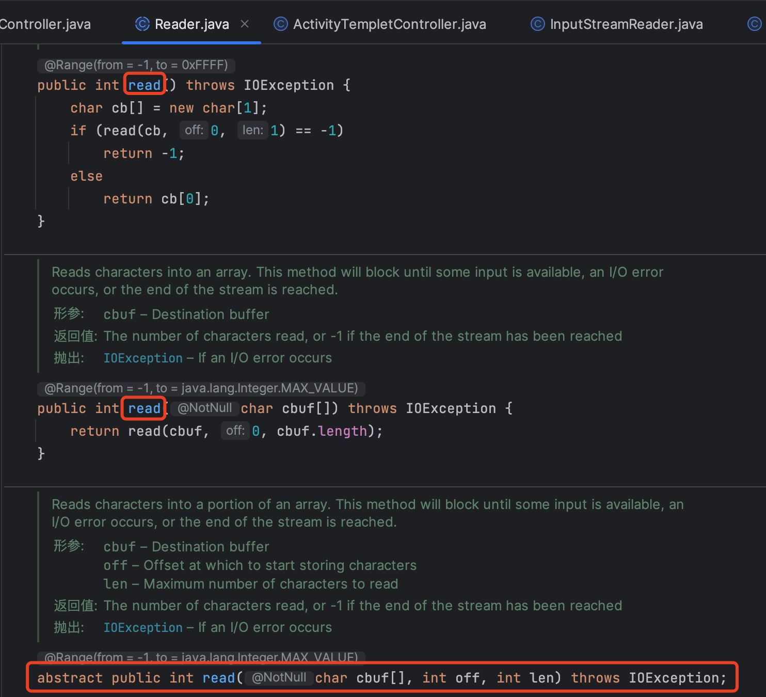The image size is (766, 697).
Task: Click the @Range(from = -1, to = 0xFFFF) inlay hint
Action: point(136,65)
